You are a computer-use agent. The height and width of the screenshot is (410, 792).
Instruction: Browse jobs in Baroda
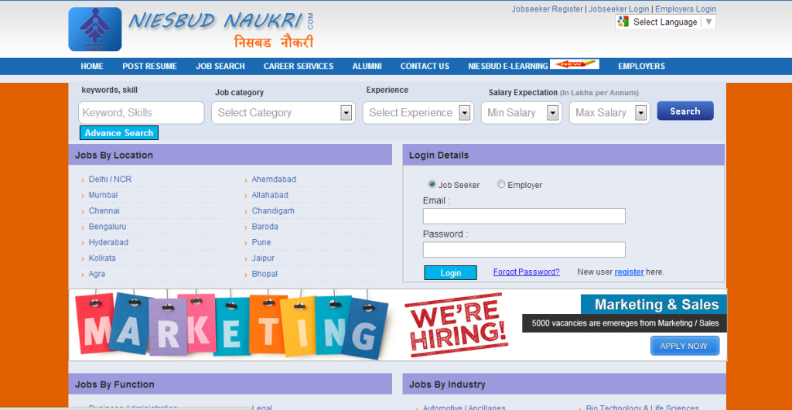[265, 227]
